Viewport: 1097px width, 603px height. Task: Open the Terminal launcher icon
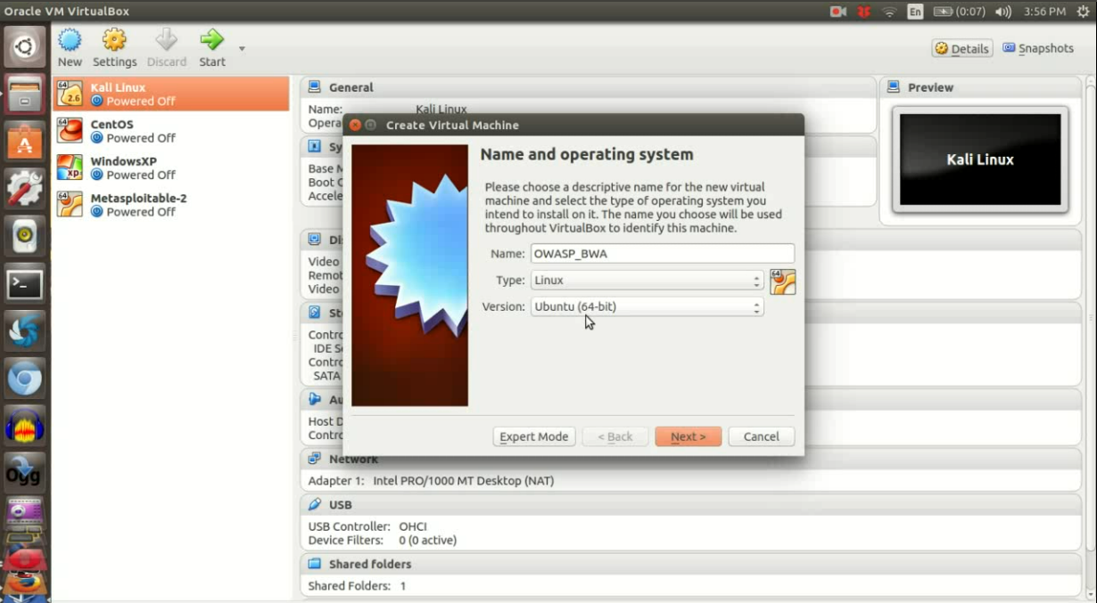24,285
